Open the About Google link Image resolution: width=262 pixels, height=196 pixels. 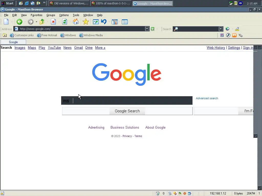click(x=155, y=128)
